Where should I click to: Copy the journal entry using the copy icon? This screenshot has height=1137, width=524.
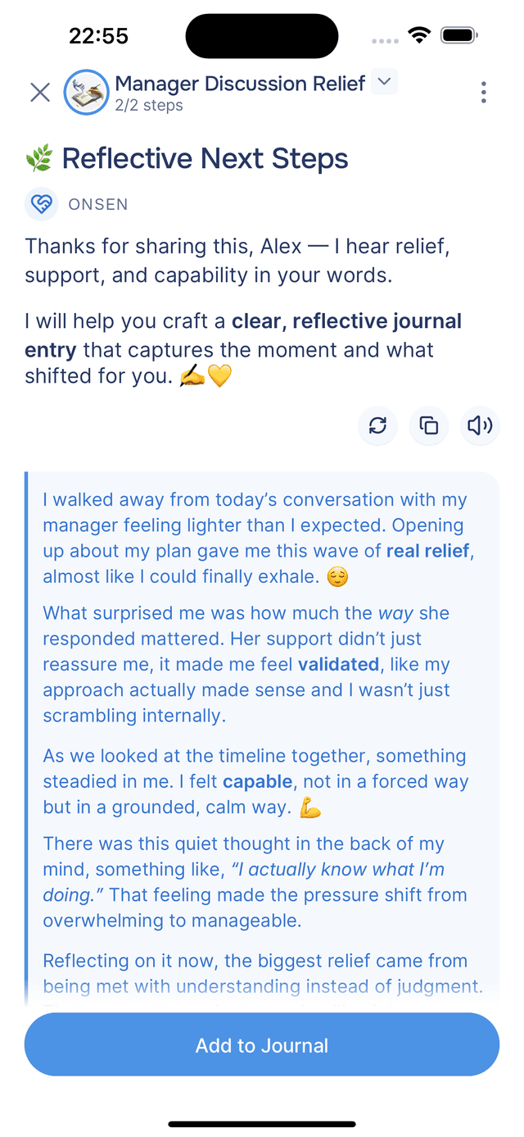point(428,426)
